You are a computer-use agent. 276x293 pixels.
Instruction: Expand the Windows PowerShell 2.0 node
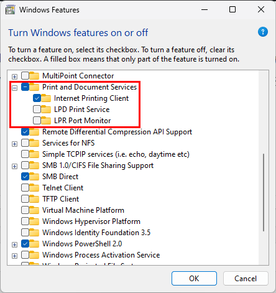pos(14,244)
